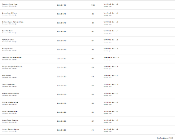Click the Спортинг Лиссабон - Астана event
The image size is (176, 140).
coord(10,102)
